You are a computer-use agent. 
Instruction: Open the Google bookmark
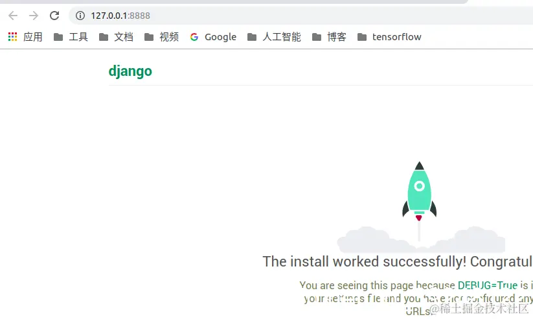213,37
